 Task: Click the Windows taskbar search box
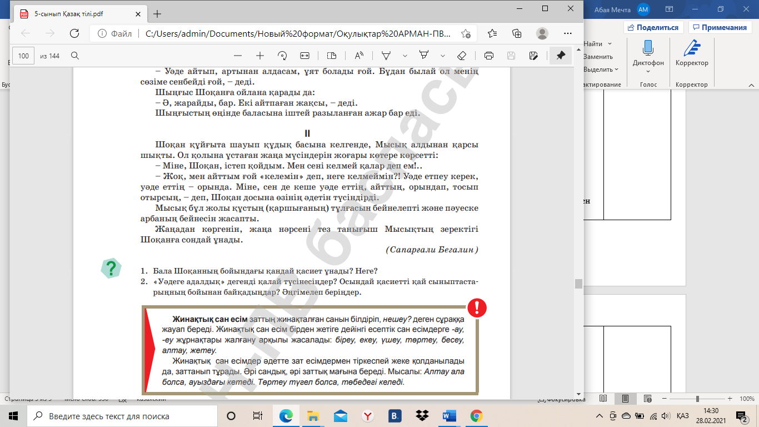pyautogui.click(x=122, y=416)
